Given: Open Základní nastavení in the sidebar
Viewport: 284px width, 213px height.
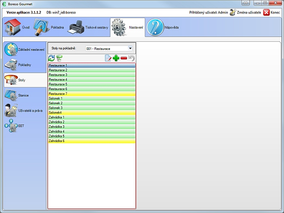Looking at the screenshot, I should point(24,49).
